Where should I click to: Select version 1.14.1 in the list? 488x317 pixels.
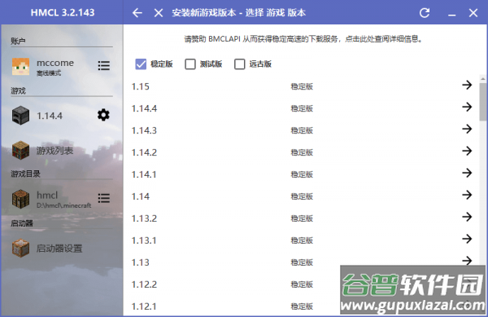click(301, 174)
